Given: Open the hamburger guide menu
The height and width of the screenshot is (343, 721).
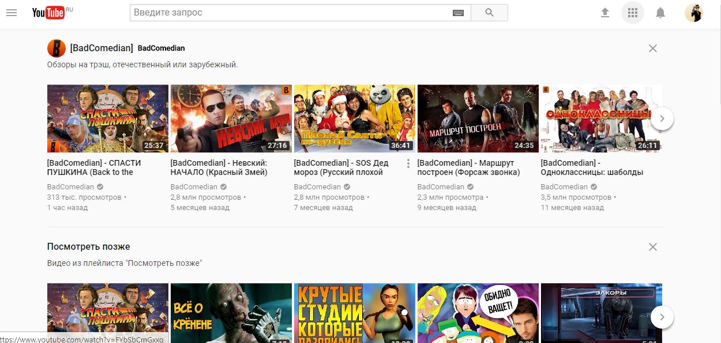Looking at the screenshot, I should click(x=12, y=13).
